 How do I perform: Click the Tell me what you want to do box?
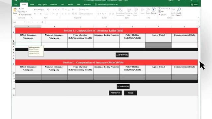point(106,5)
